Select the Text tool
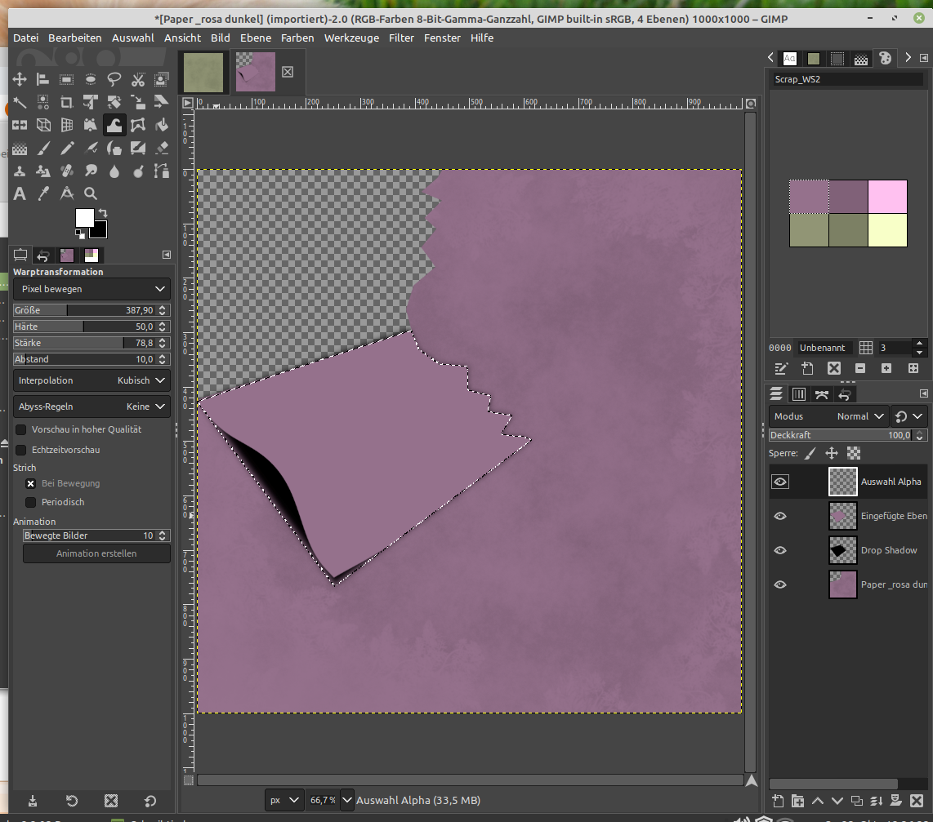Image resolution: width=933 pixels, height=822 pixels. click(20, 193)
